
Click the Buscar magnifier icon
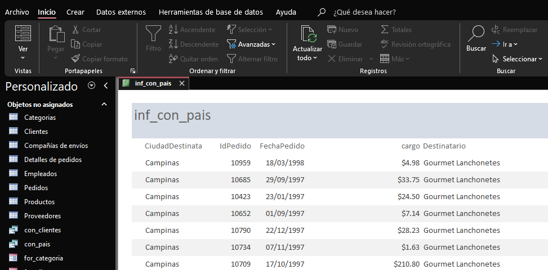click(x=476, y=34)
